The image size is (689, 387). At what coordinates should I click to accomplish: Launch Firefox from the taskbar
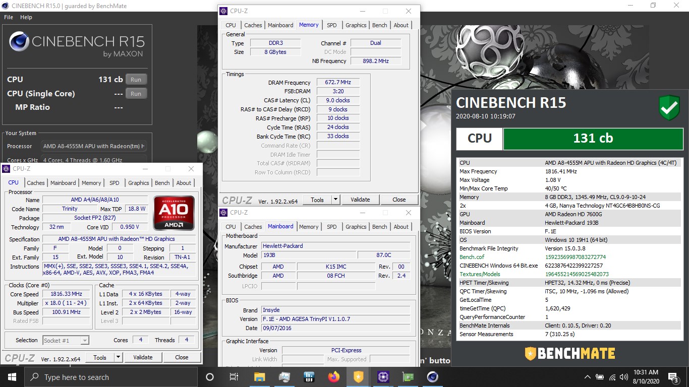coord(333,377)
